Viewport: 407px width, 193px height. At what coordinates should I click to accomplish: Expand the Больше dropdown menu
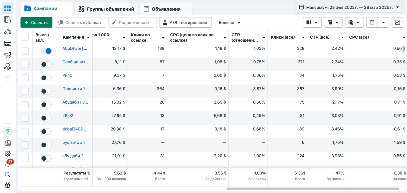pos(229,22)
